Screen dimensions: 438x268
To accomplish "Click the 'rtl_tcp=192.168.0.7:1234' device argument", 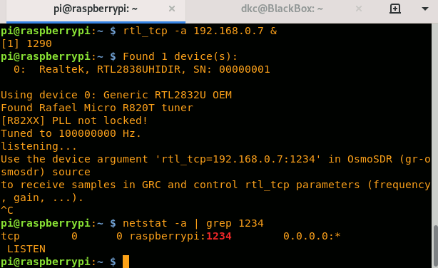I will (238, 159).
